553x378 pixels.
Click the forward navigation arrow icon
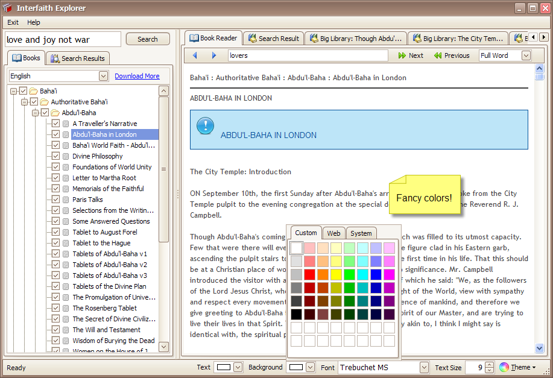coord(214,55)
